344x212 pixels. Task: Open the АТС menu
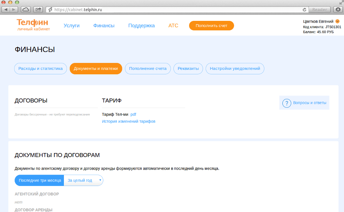(x=173, y=26)
